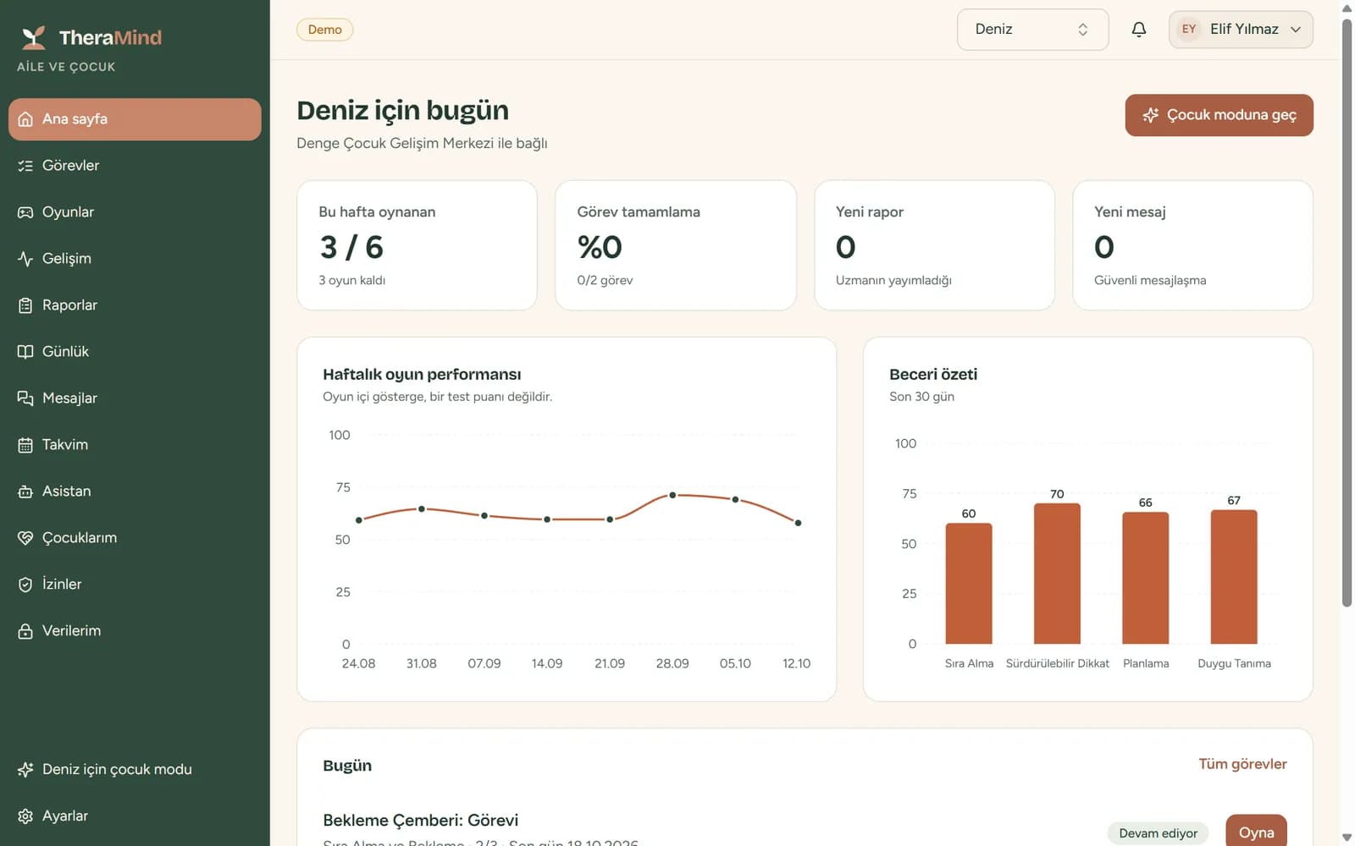Click the robot icon beside Asistan
This screenshot has width=1355, height=846.
[25, 492]
